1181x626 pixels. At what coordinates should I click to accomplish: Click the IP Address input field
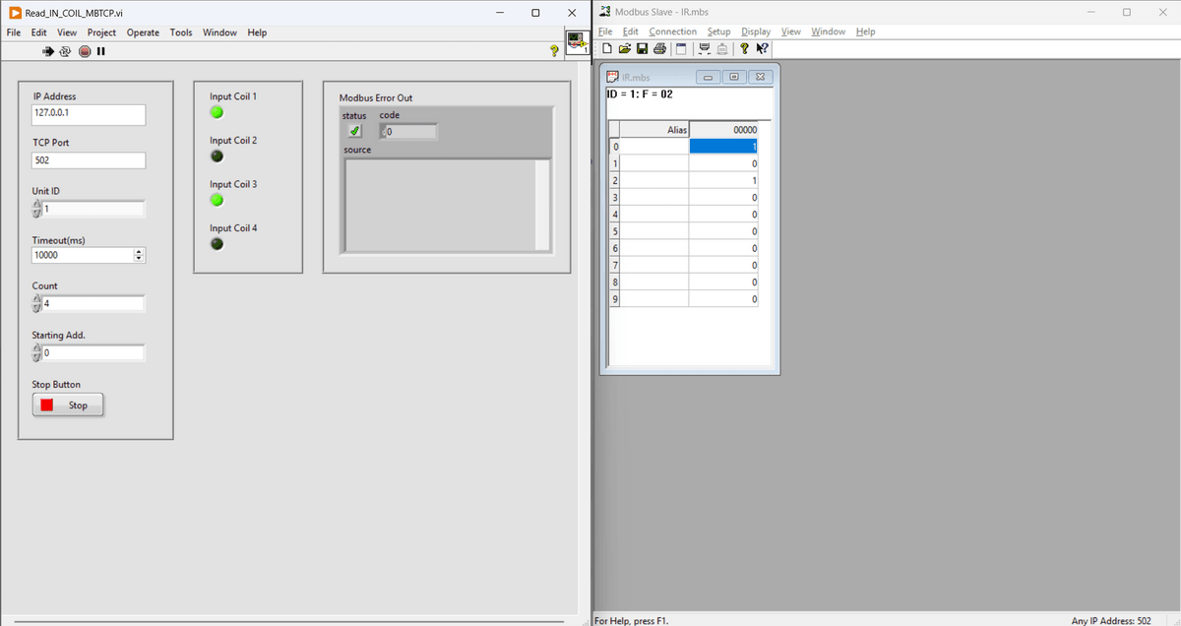coord(89,113)
